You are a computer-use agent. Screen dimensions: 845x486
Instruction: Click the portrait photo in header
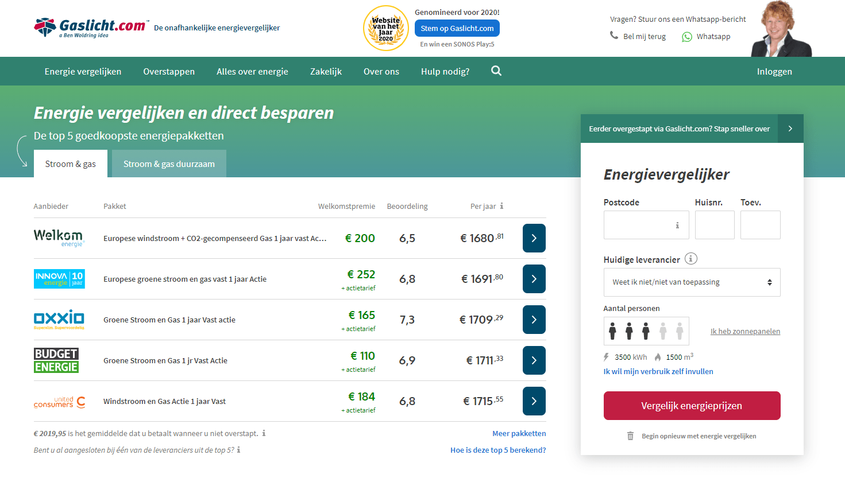(x=781, y=29)
